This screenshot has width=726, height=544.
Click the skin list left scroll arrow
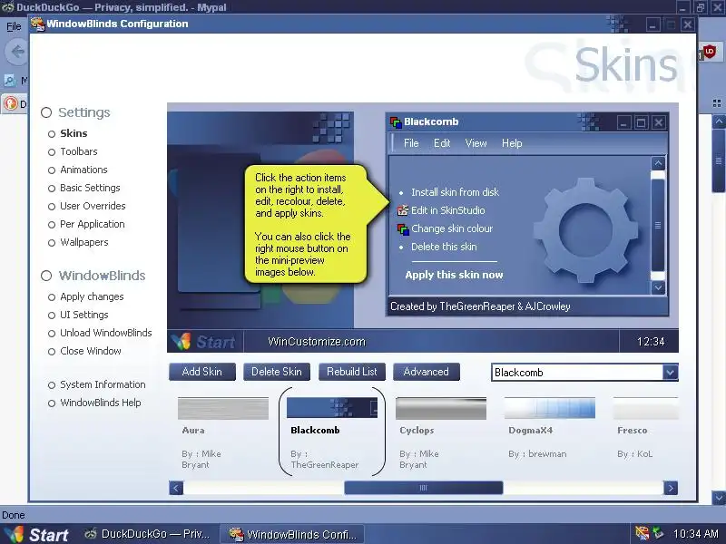pos(176,488)
